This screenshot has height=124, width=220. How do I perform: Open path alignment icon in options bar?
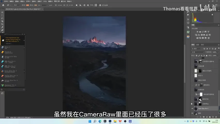[80, 5]
